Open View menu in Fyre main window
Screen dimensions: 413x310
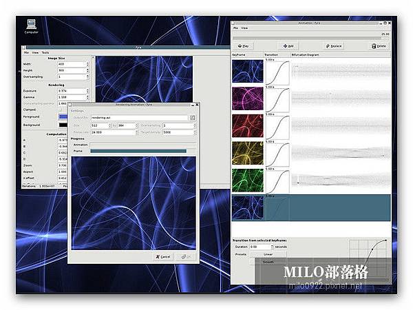point(35,52)
